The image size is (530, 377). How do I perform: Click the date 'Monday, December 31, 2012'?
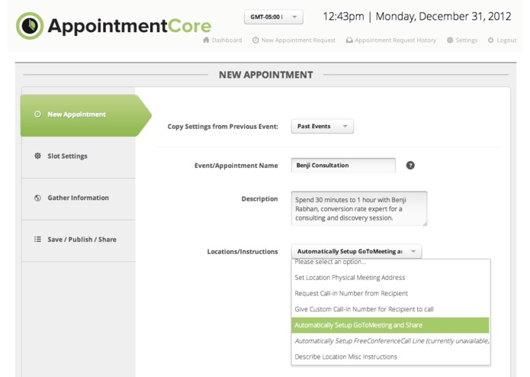pos(443,16)
